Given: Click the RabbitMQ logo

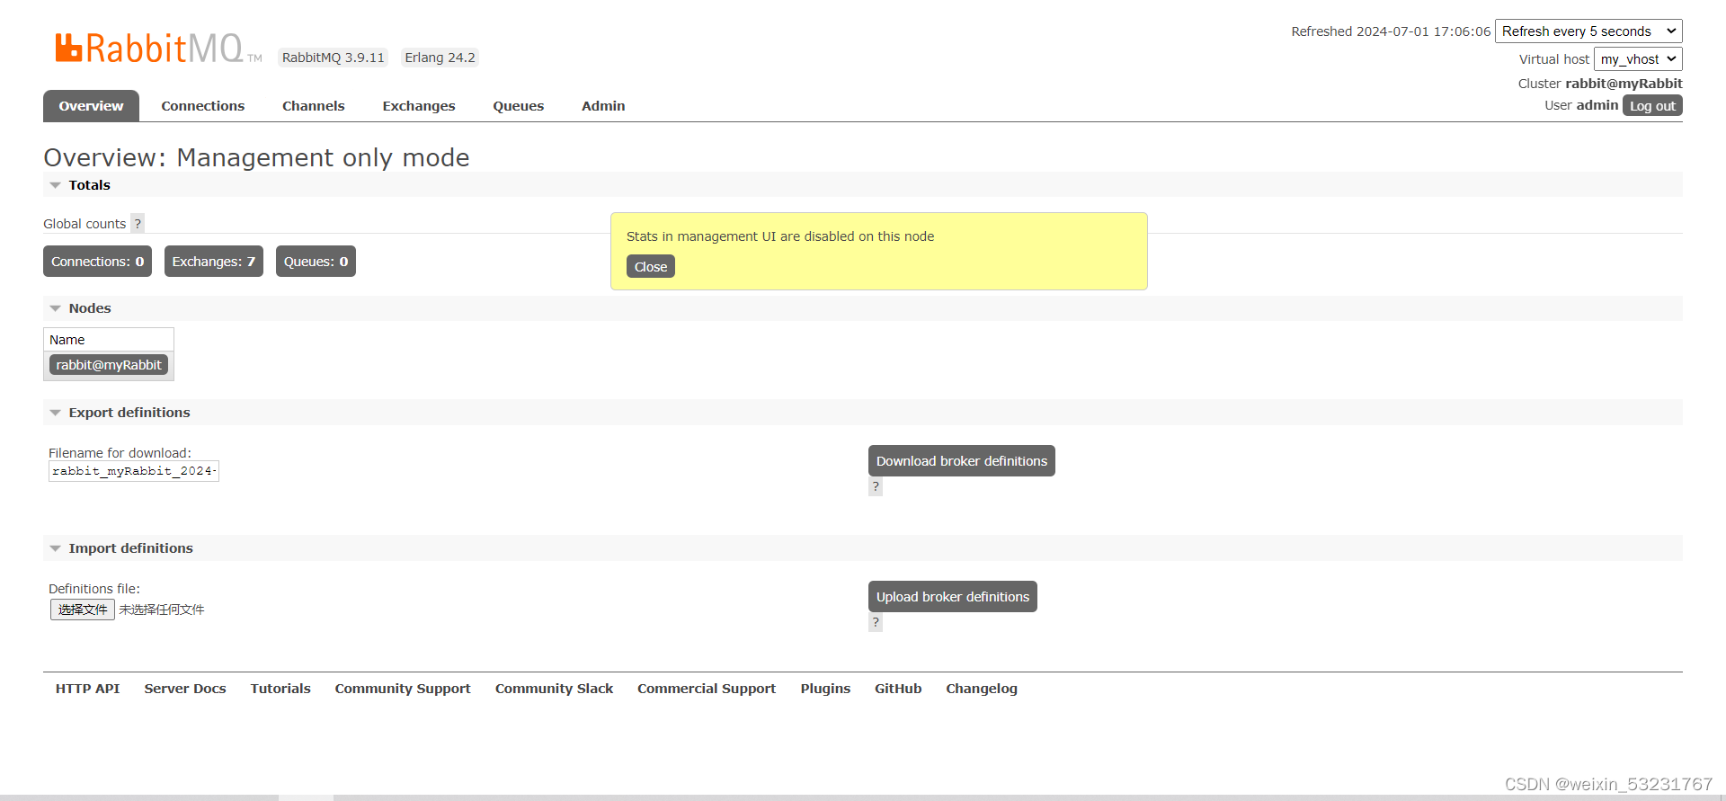Looking at the screenshot, I should [158, 49].
